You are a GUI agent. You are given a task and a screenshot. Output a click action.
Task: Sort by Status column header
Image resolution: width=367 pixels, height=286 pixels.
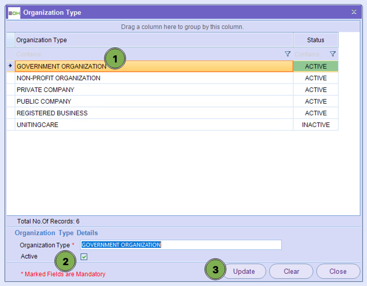click(315, 40)
